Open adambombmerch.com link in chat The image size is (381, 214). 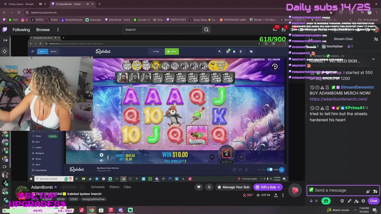tap(338, 99)
